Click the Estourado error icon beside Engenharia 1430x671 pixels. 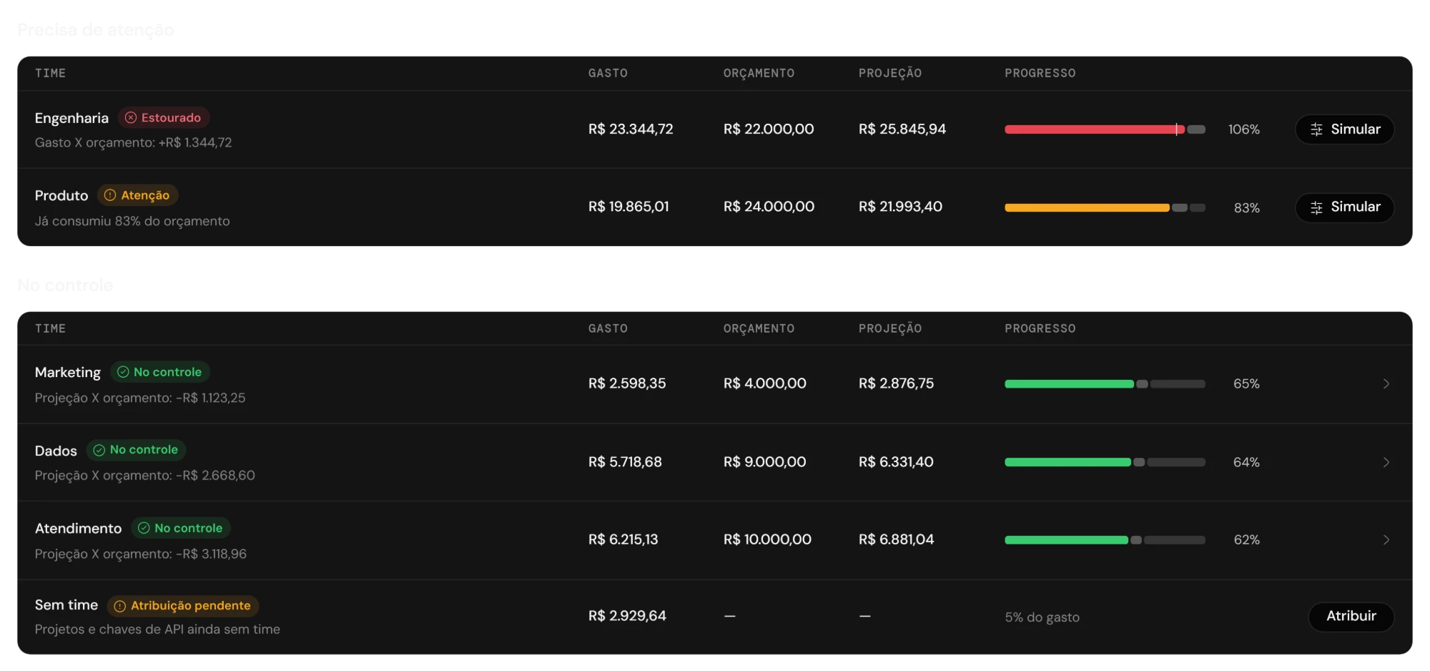[131, 118]
